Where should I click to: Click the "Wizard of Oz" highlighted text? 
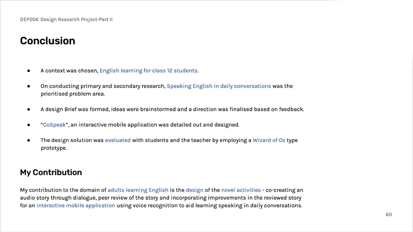tap(269, 140)
